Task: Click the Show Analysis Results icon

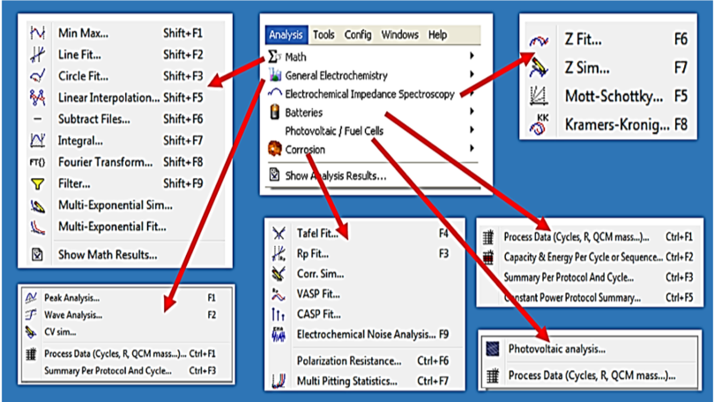Action: pyautogui.click(x=274, y=175)
